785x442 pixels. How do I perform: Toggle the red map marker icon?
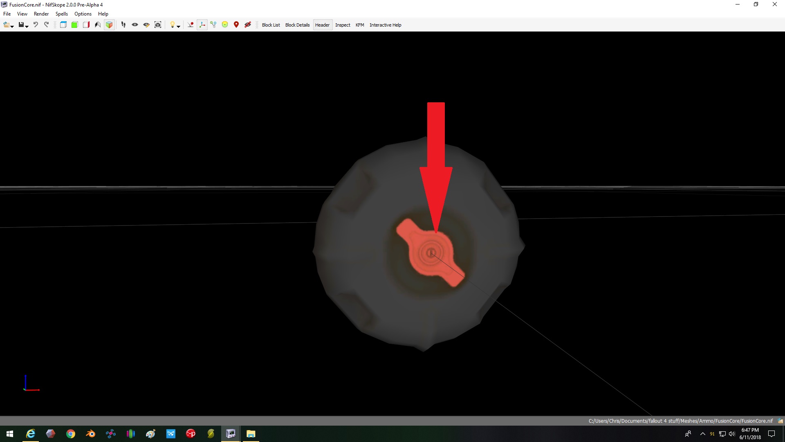click(x=236, y=25)
